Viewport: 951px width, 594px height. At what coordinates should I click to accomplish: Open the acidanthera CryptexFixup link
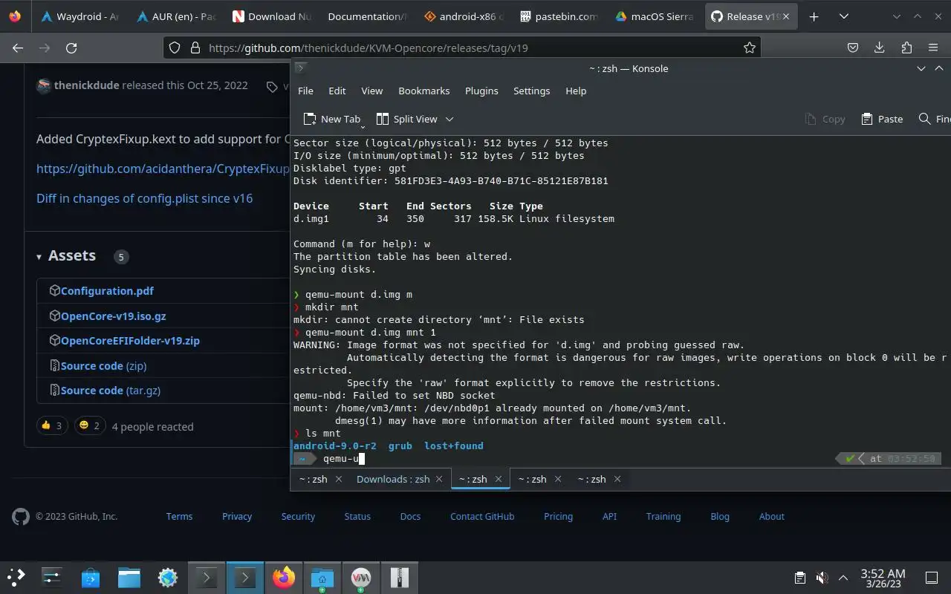[163, 169]
